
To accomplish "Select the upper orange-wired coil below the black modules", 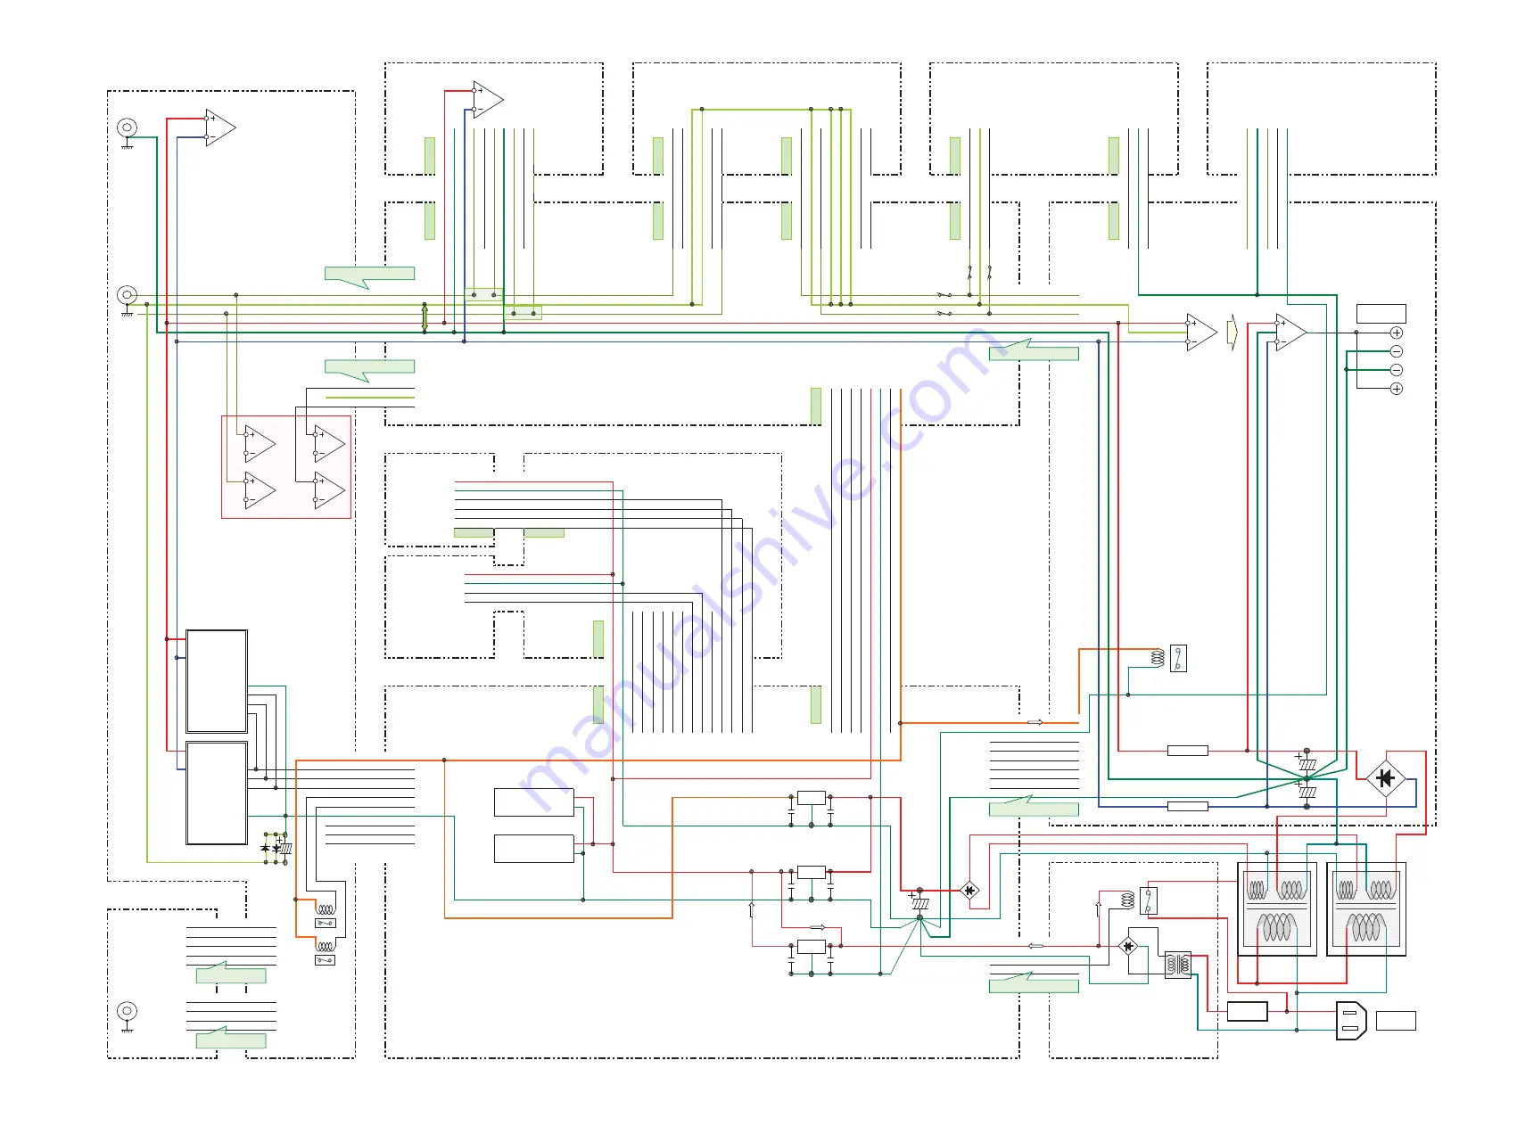I will pos(326,909).
